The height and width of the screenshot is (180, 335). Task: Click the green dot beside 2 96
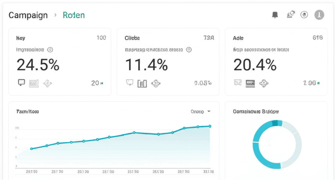pyautogui.click(x=319, y=83)
